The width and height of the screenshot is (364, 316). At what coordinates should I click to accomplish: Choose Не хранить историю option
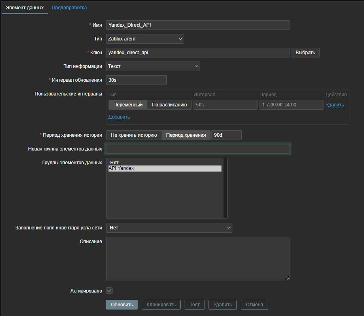pos(134,135)
